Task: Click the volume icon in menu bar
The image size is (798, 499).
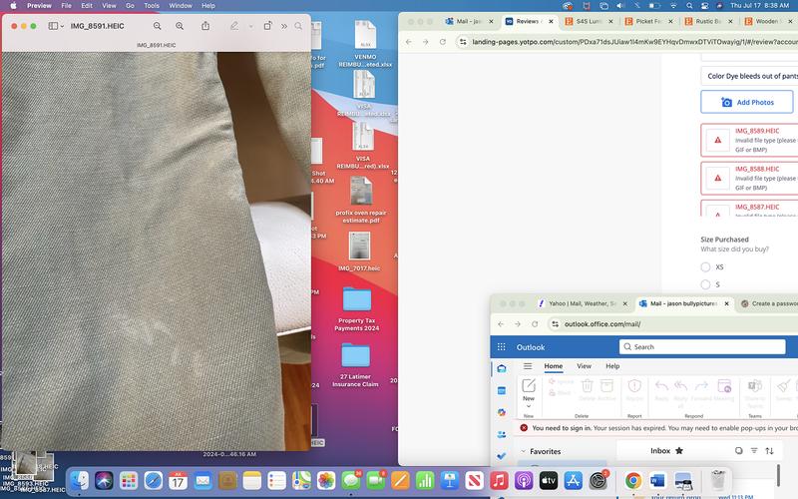Action: pyautogui.click(x=620, y=6)
